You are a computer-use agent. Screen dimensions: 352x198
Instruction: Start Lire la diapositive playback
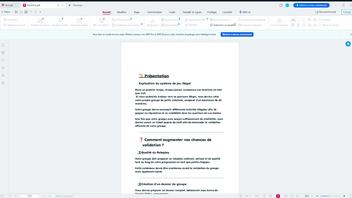coord(279,22)
